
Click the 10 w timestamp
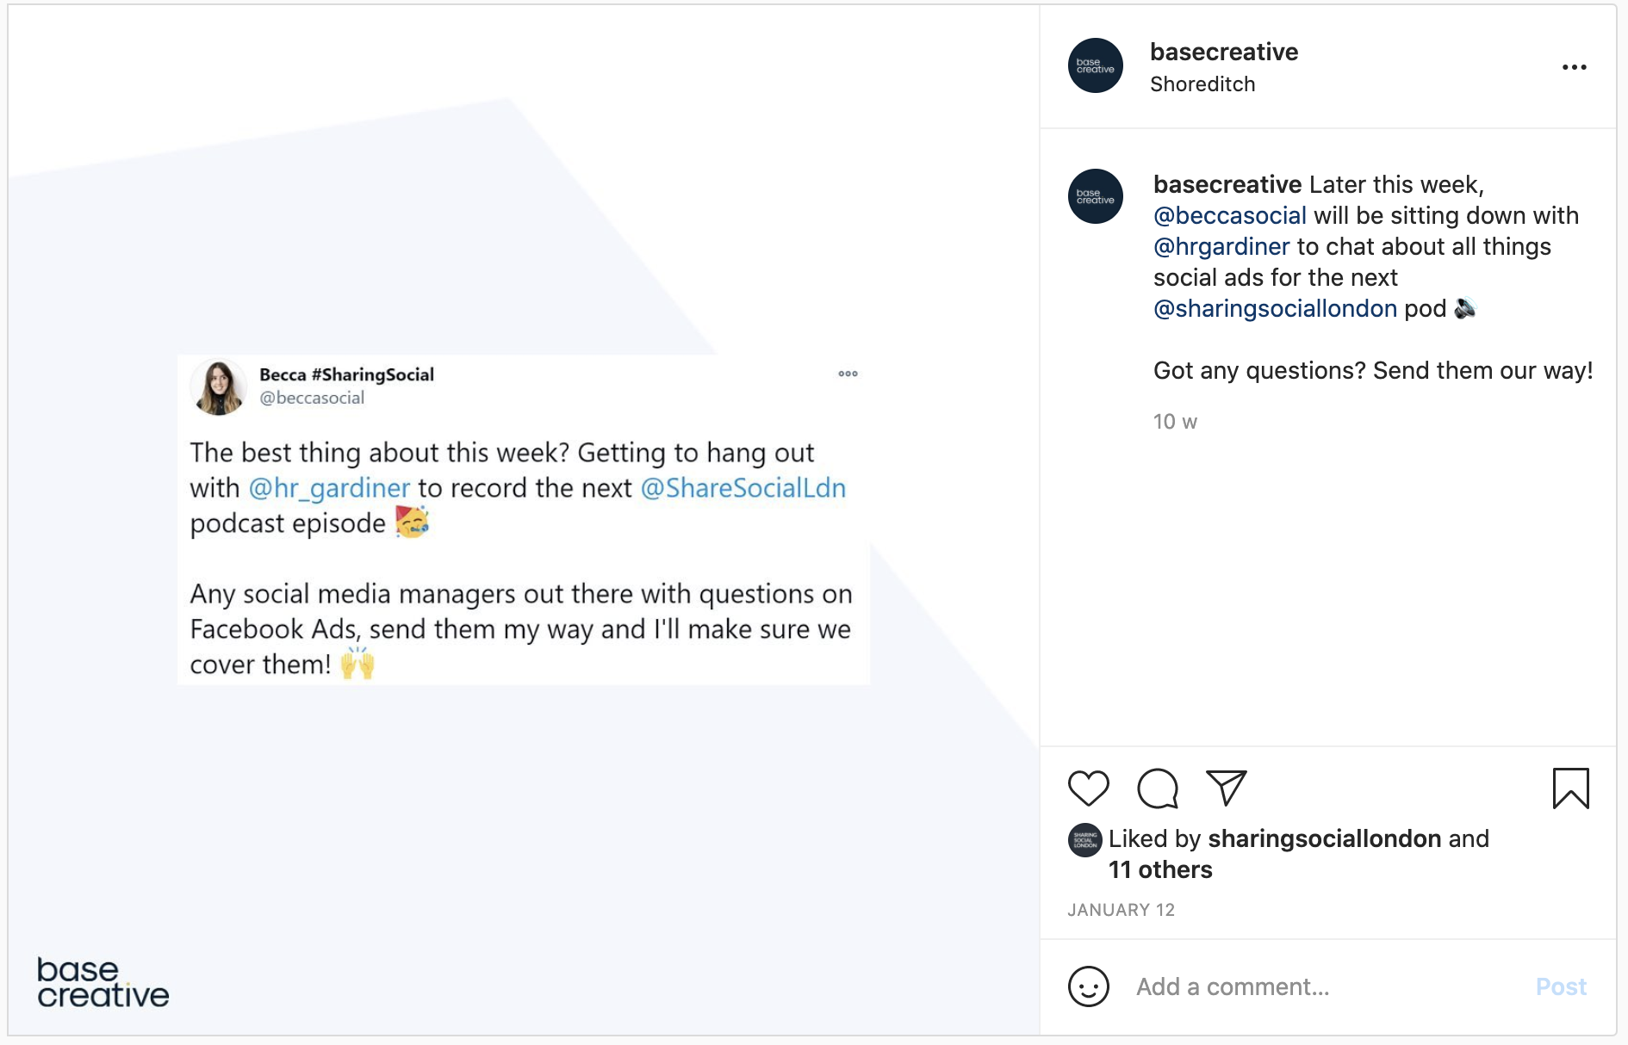pyautogui.click(x=1174, y=421)
